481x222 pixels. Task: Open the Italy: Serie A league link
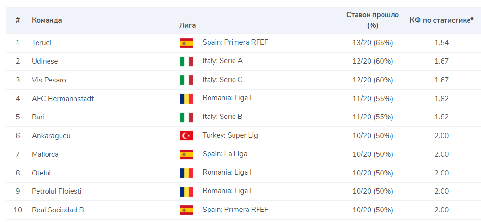[x=222, y=61]
